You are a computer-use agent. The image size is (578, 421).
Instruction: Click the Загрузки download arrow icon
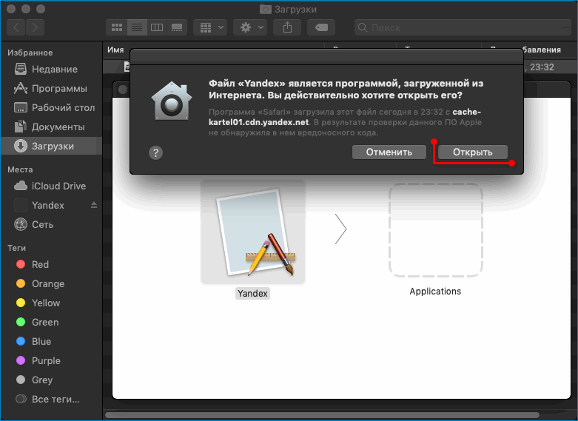pyautogui.click(x=21, y=146)
